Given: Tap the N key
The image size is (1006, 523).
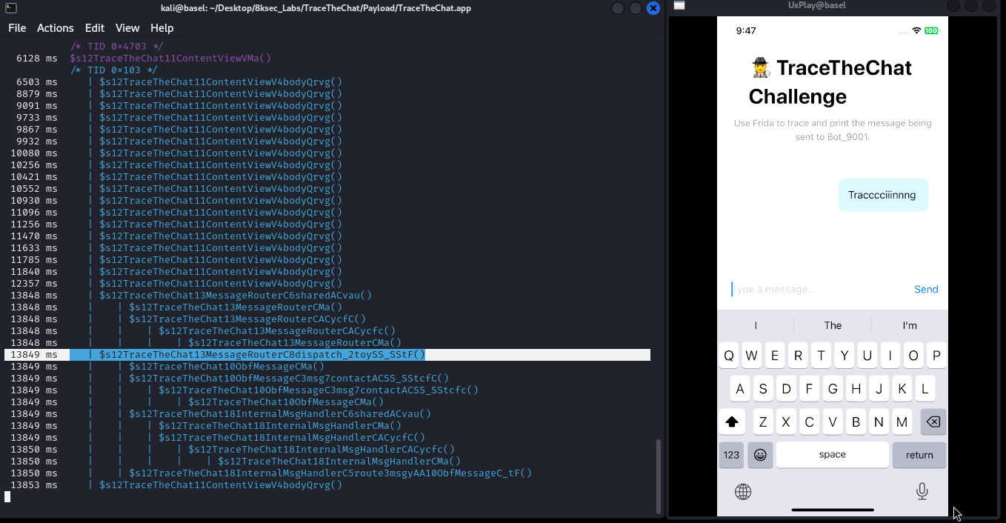Looking at the screenshot, I should 879,422.
